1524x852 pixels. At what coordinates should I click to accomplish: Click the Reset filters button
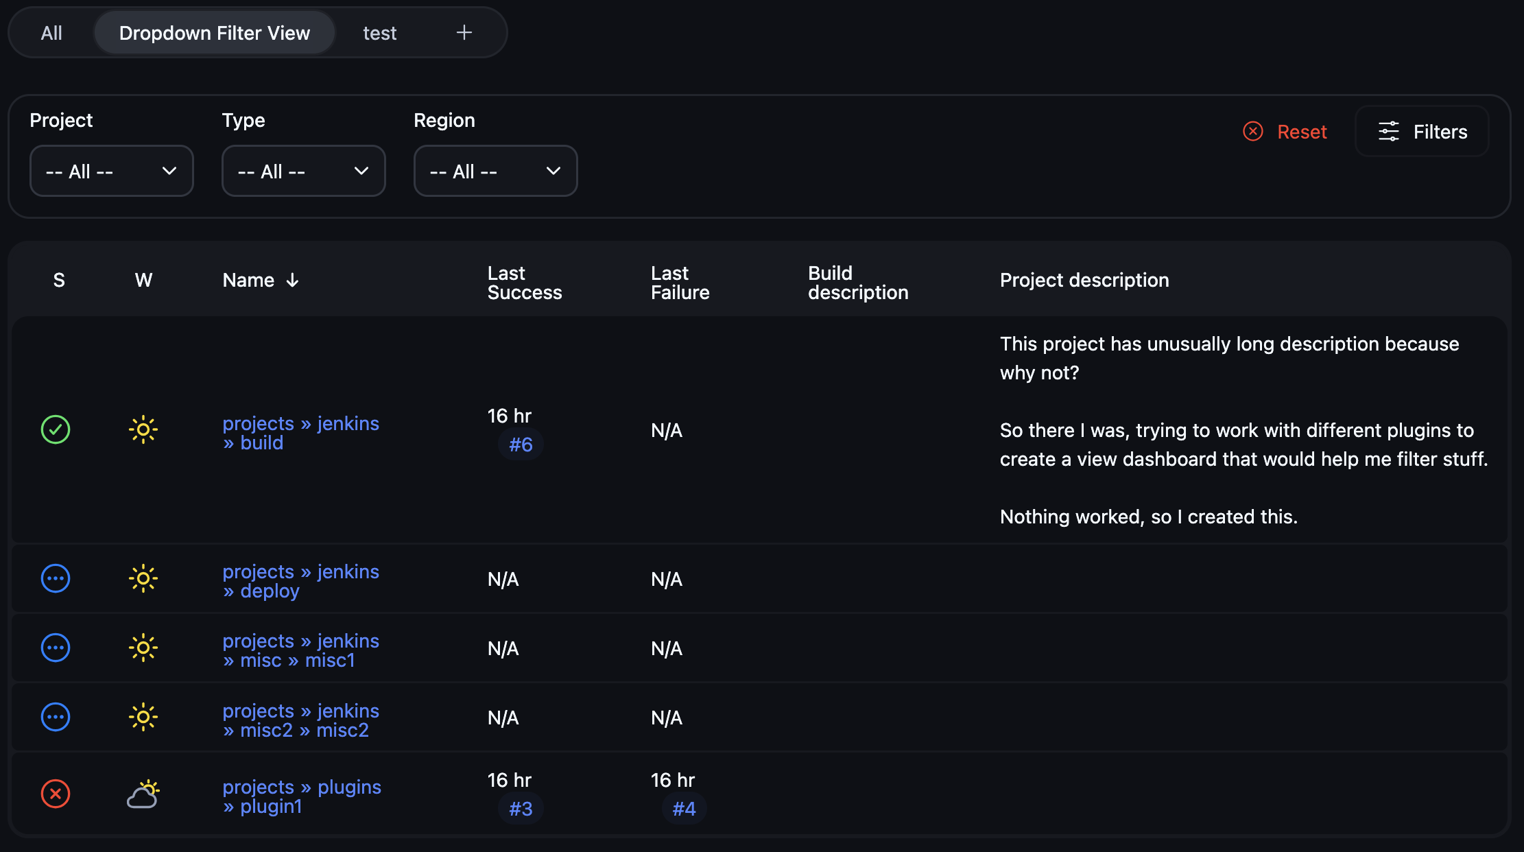point(1301,131)
